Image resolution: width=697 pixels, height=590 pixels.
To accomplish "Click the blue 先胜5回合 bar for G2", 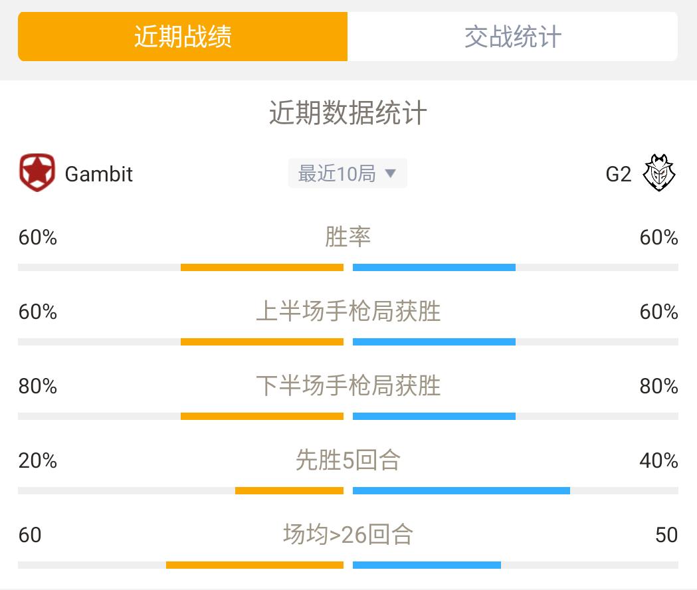I will [x=461, y=490].
